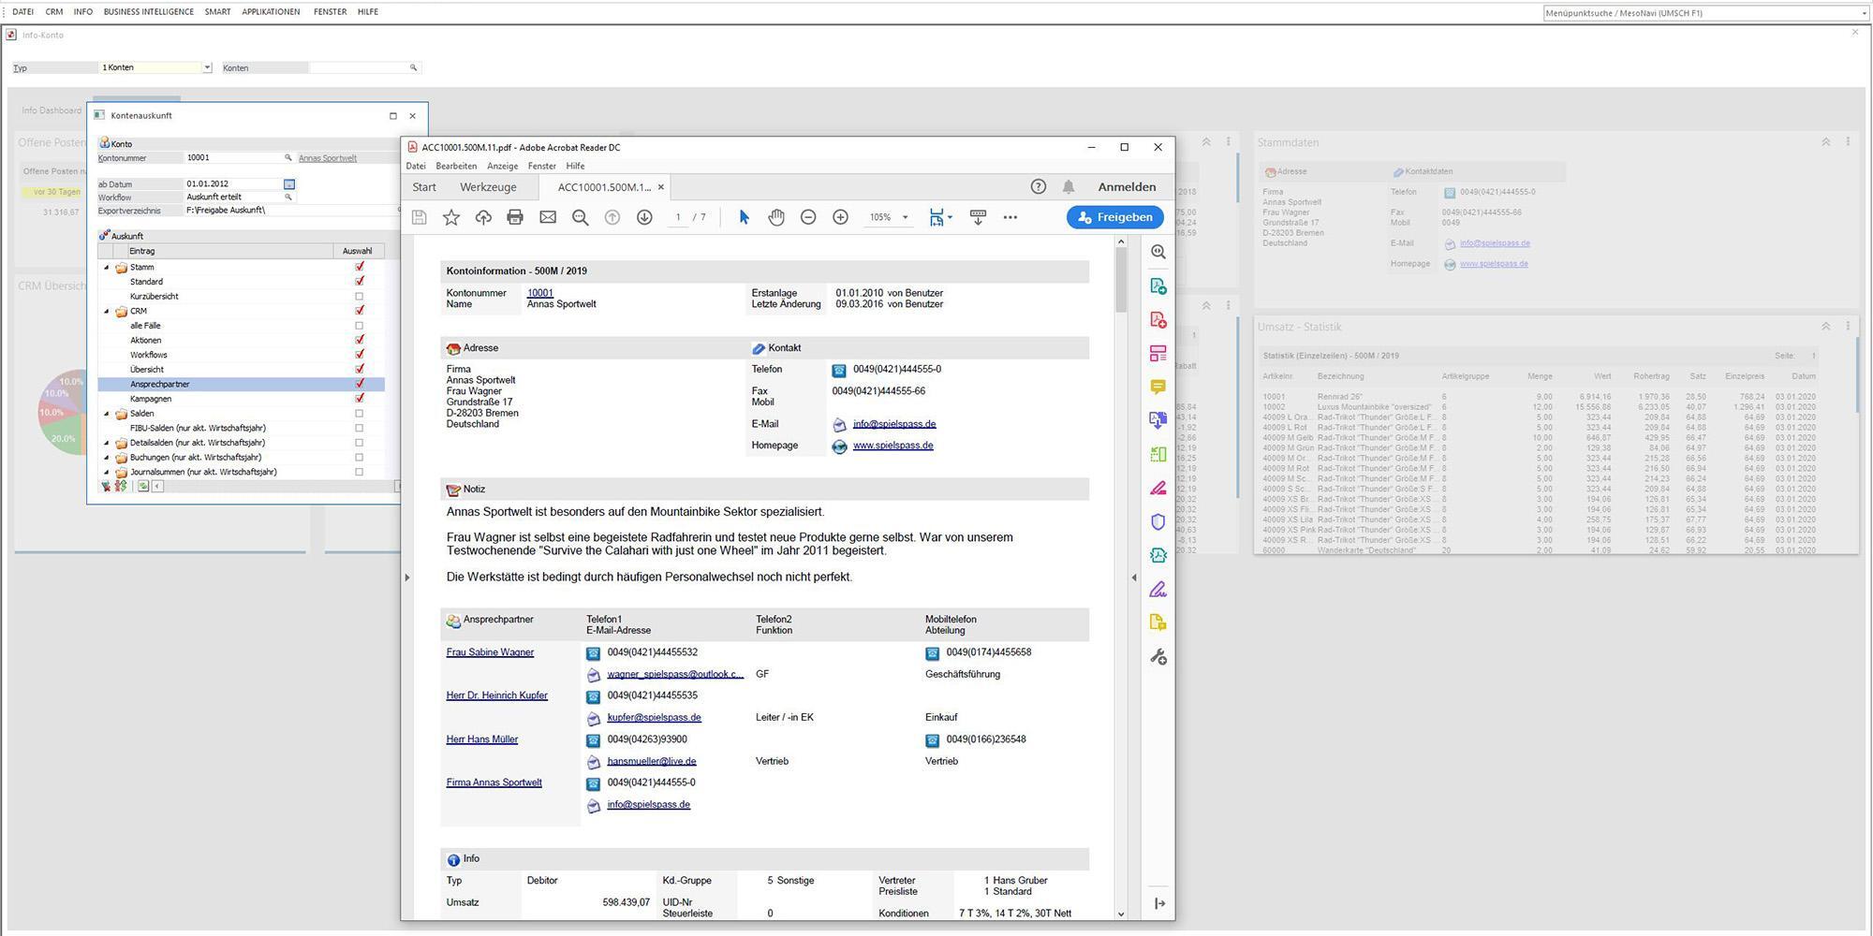The image size is (1873, 936).
Task: Enable the Journalsummen checkbox
Action: 359,472
